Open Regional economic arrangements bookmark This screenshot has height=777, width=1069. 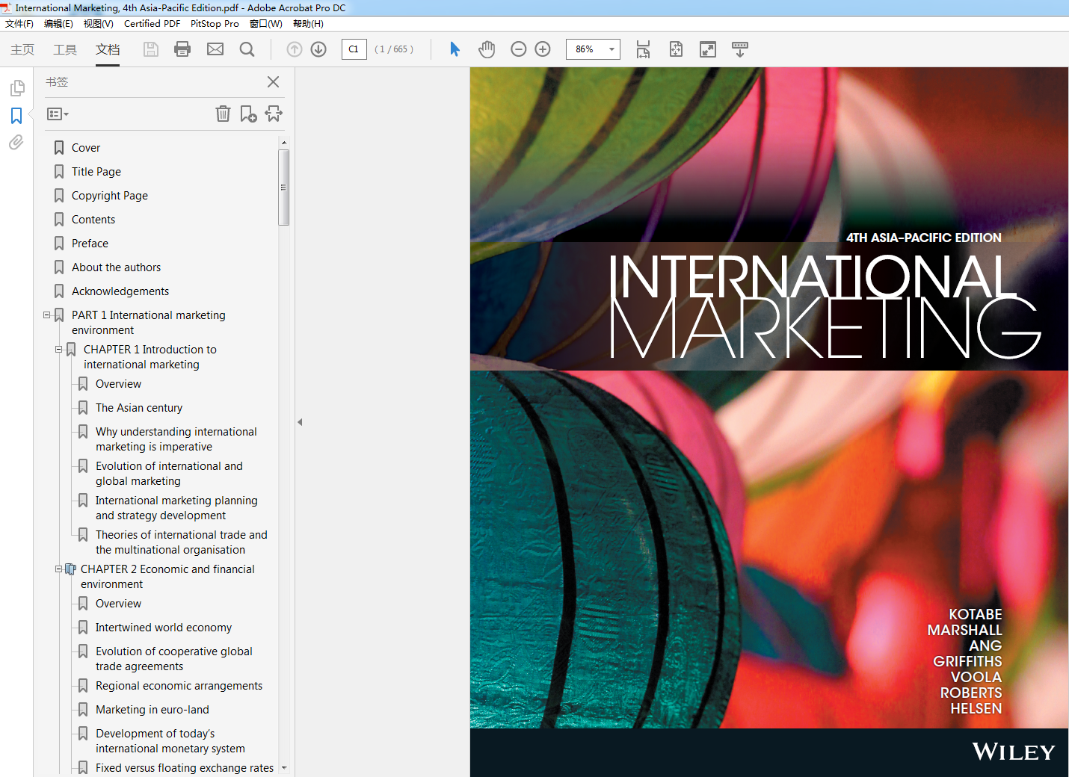[179, 686]
